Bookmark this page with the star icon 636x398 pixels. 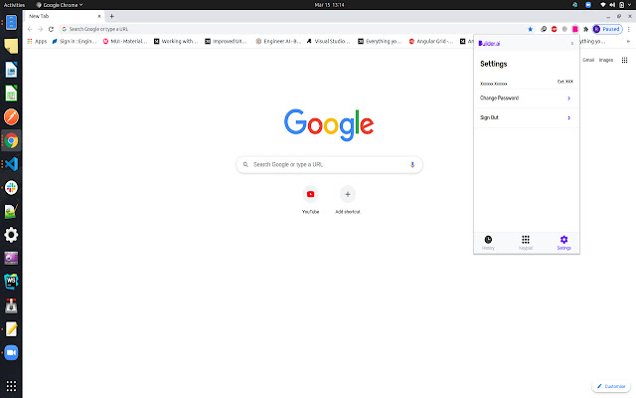tap(530, 29)
